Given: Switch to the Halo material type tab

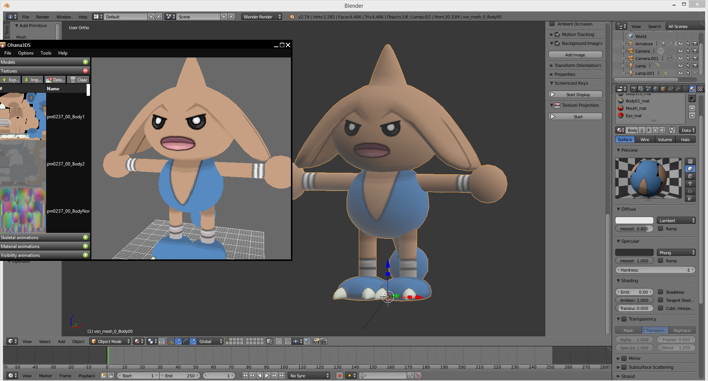Looking at the screenshot, I should pos(685,139).
